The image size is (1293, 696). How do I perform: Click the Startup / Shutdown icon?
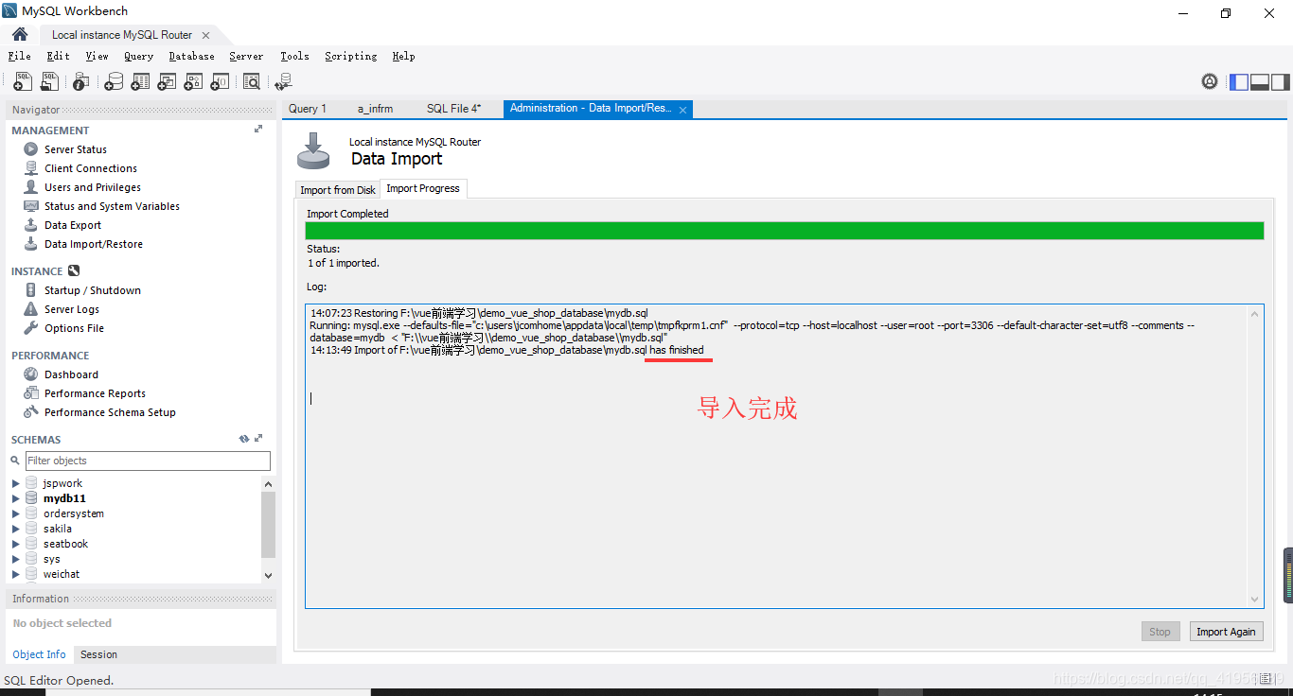[30, 290]
